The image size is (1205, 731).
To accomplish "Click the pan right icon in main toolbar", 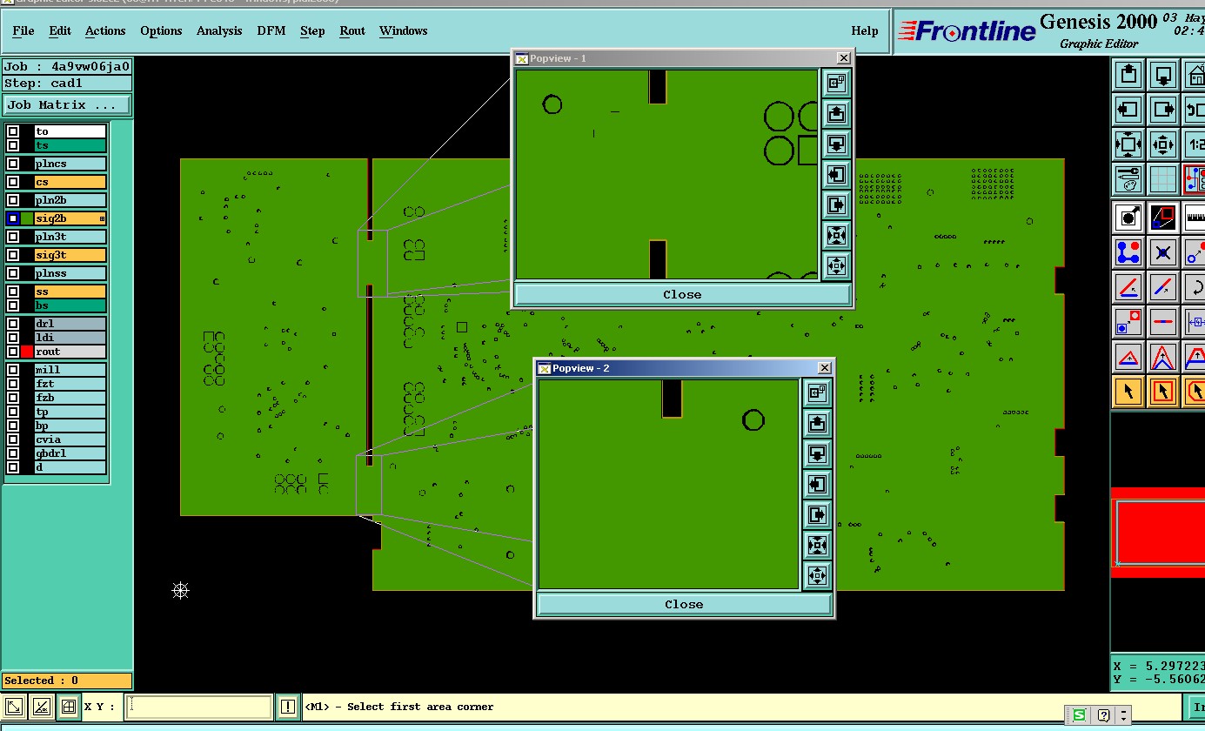I will coord(1163,110).
